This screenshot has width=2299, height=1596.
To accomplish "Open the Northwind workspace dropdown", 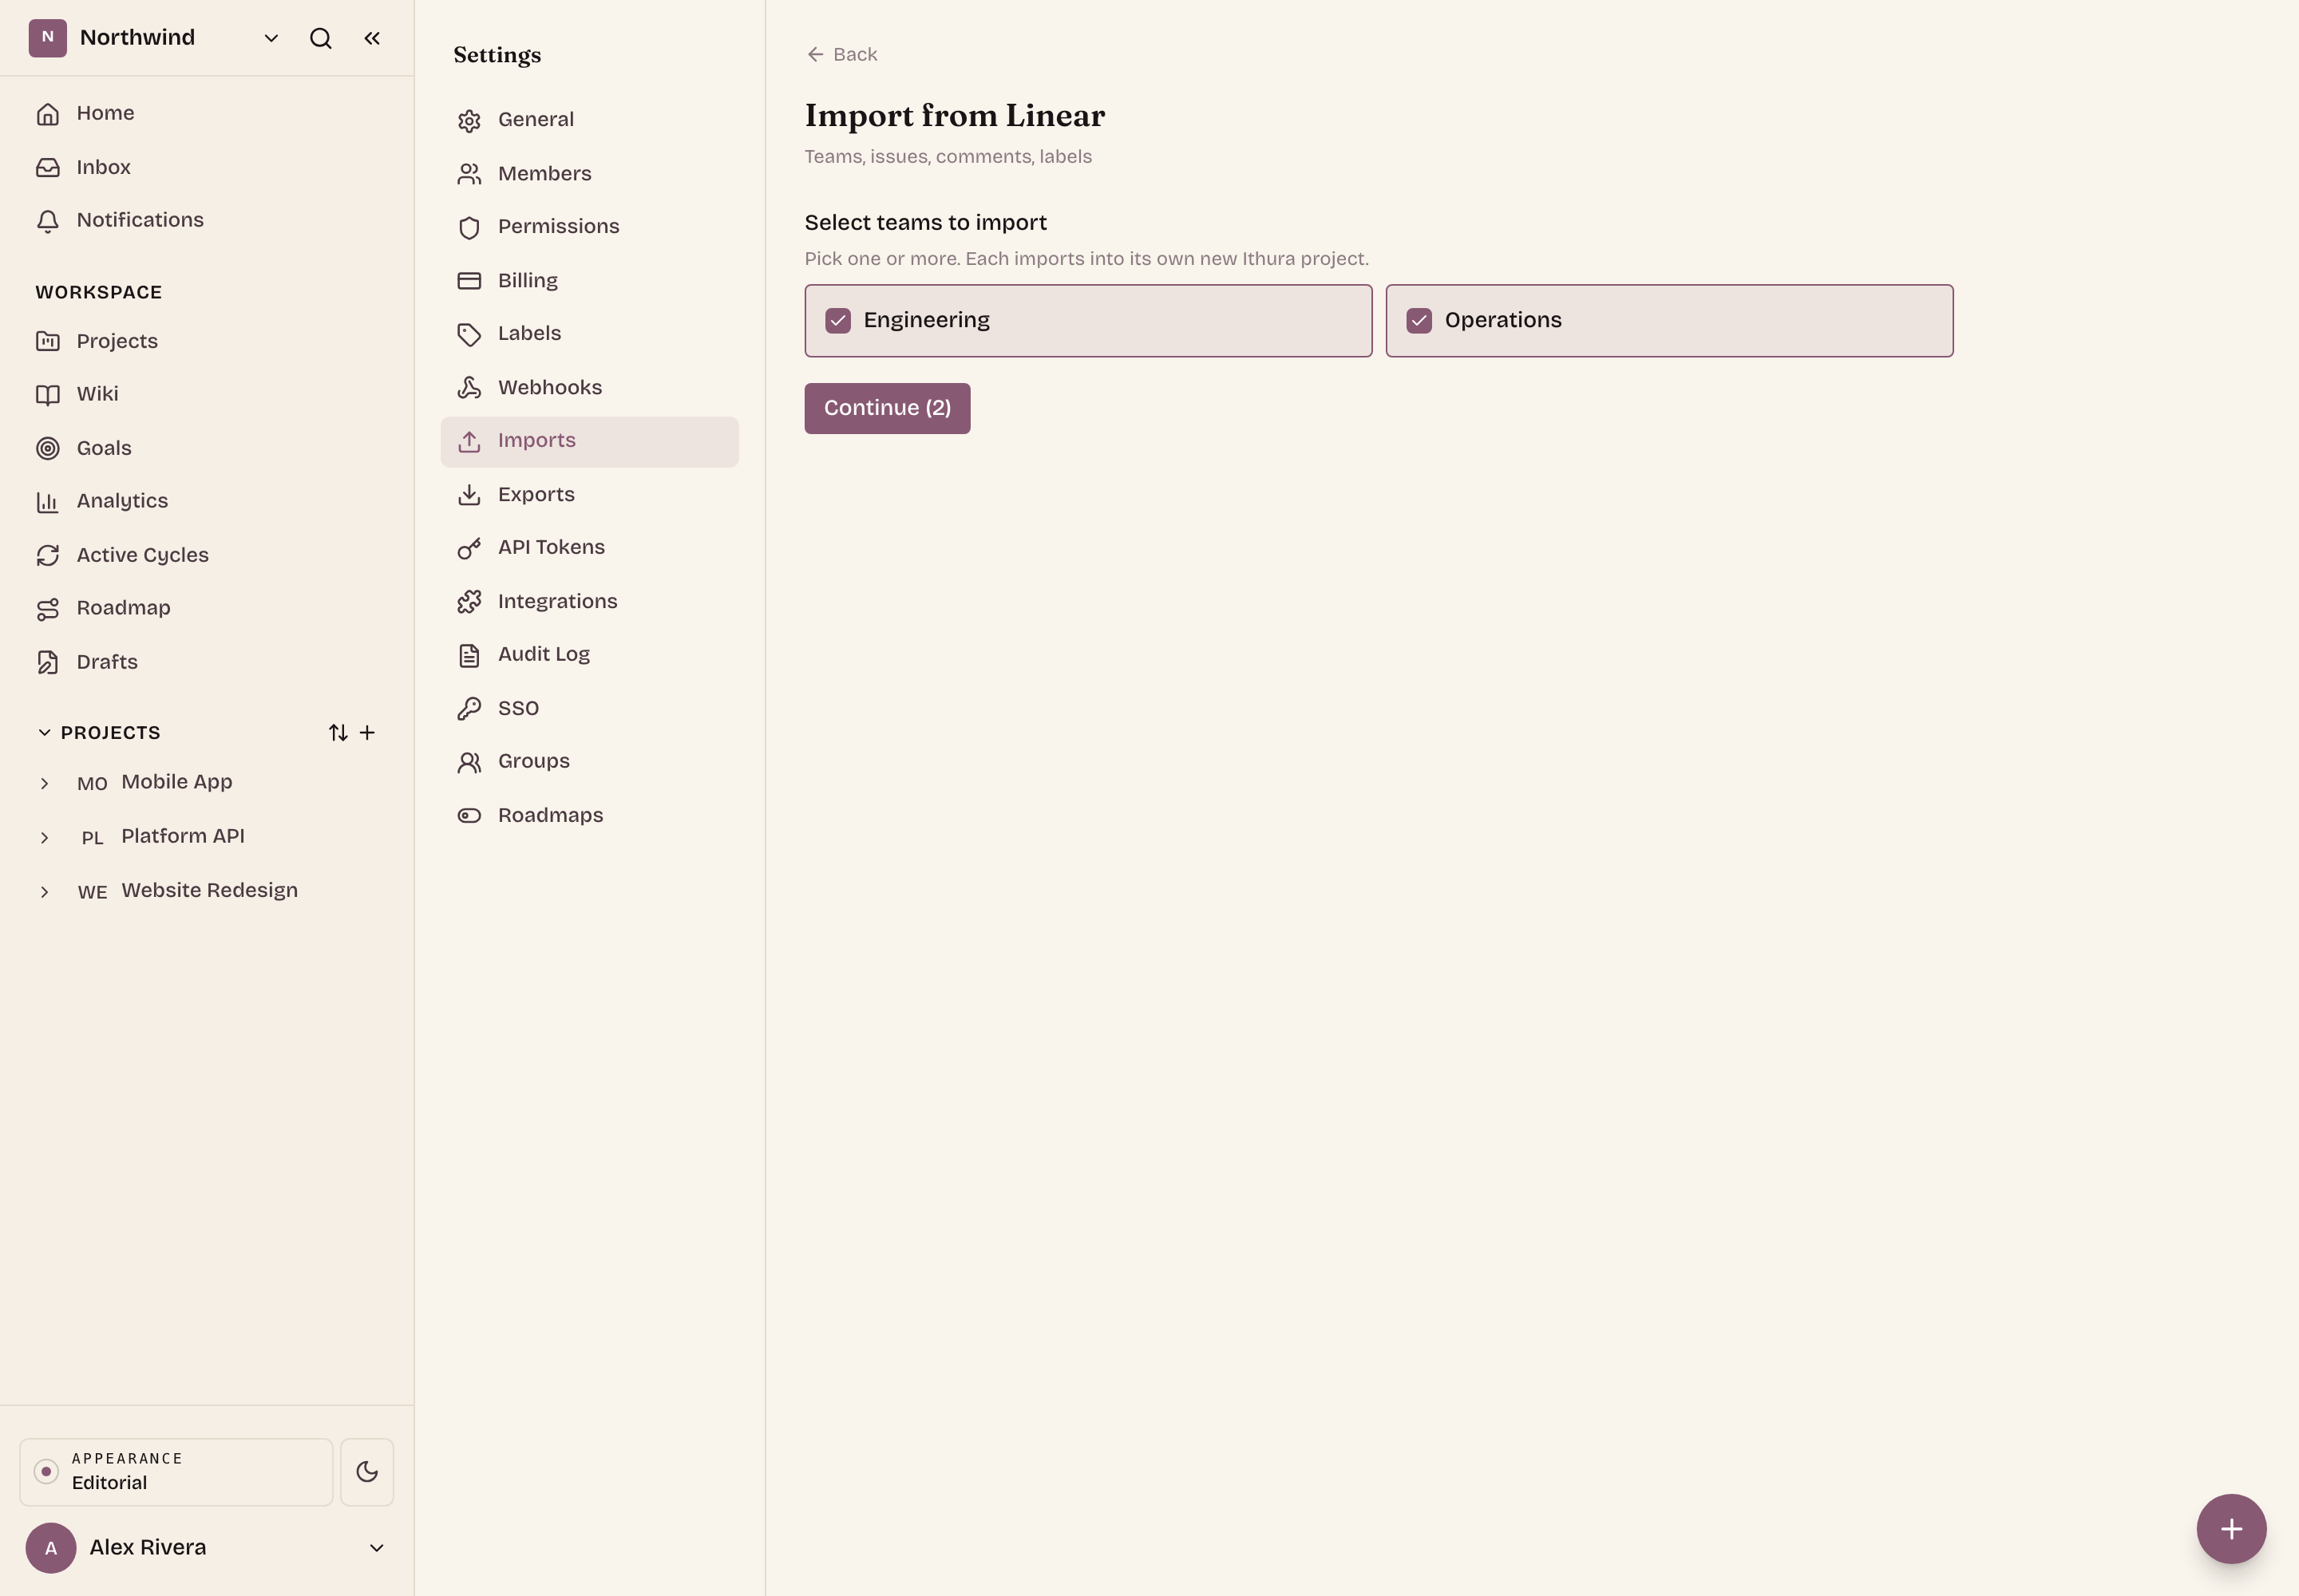I will pos(270,38).
